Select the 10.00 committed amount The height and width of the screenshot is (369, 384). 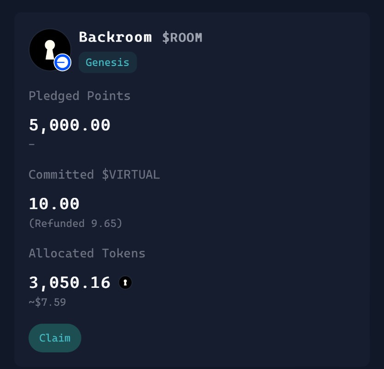pos(54,204)
